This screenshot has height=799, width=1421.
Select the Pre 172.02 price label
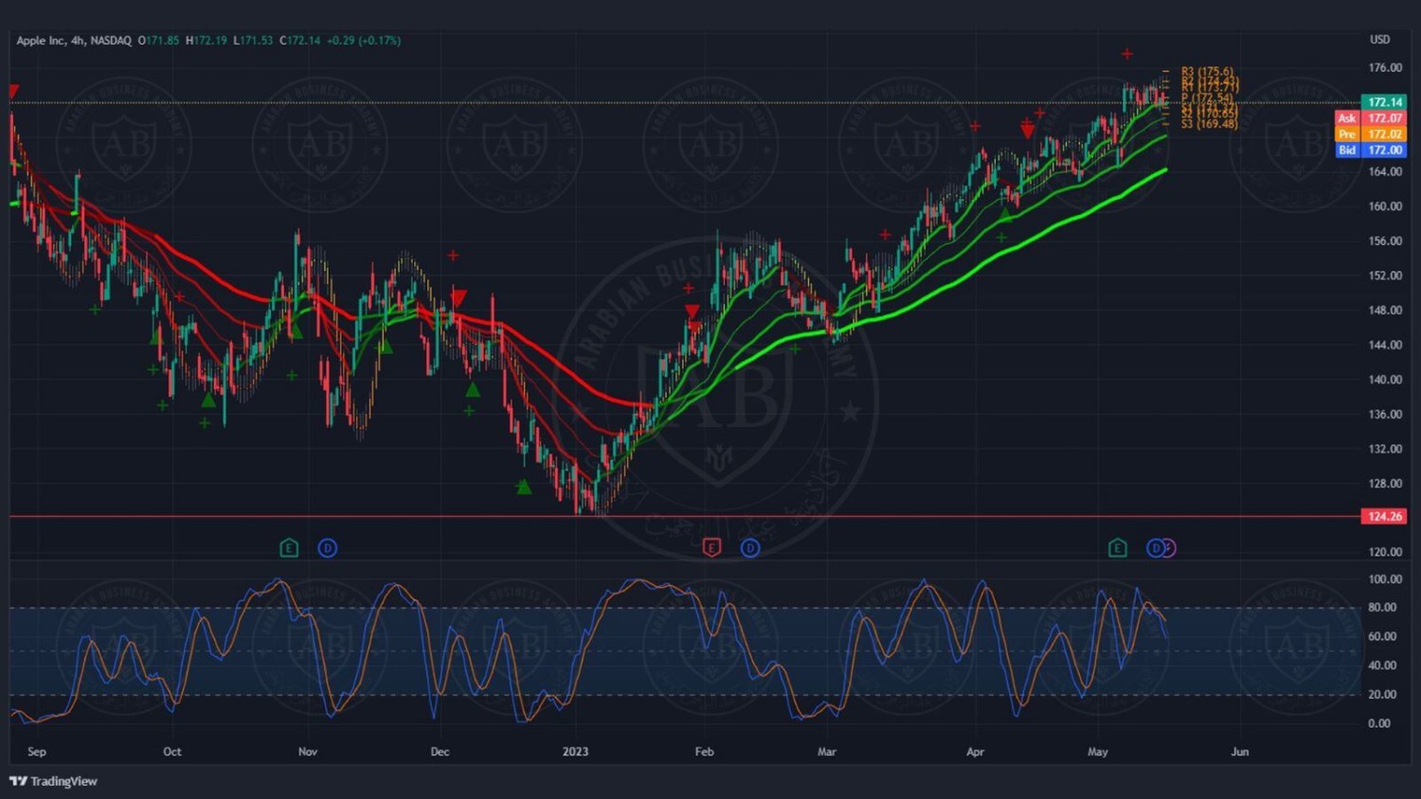[x=1371, y=134]
